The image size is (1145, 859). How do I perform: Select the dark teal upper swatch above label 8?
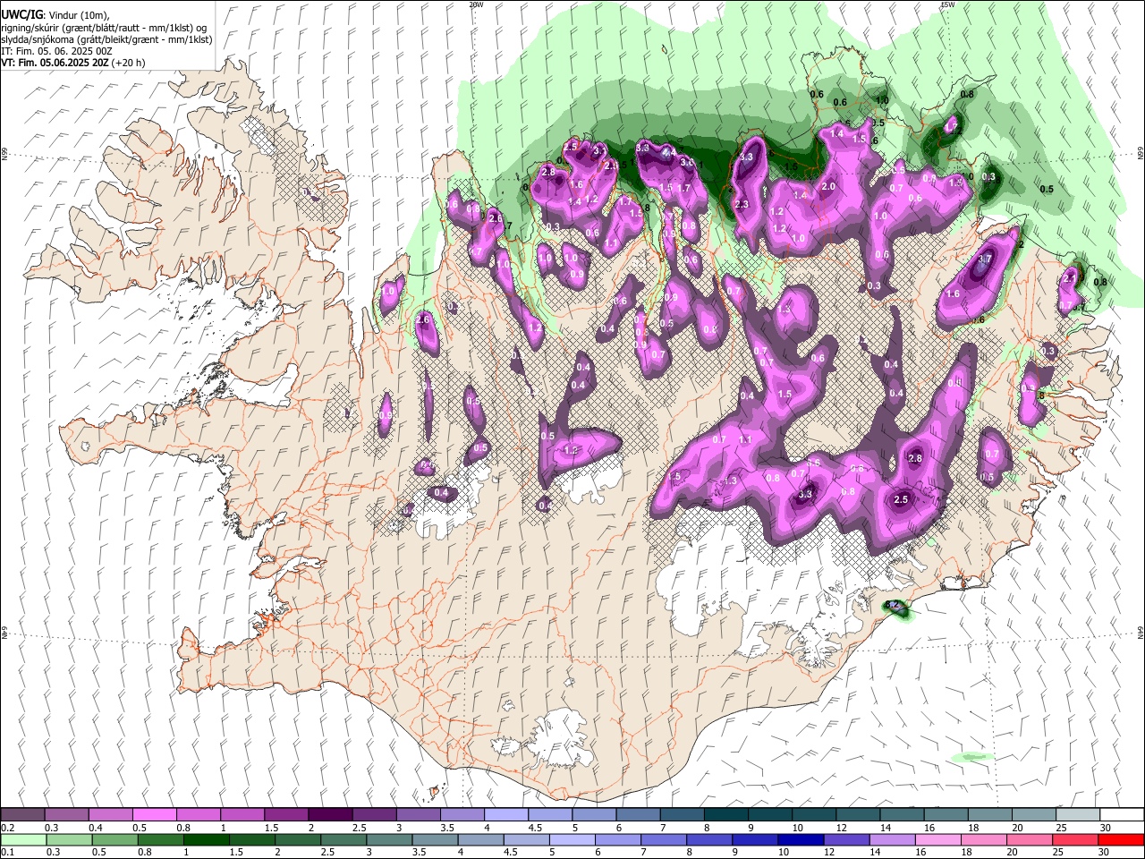coord(726,814)
